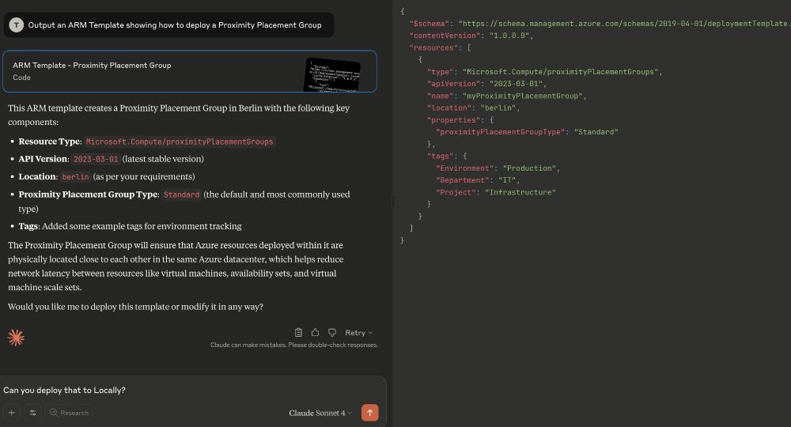Viewport: 791px width, 427px height.
Task: Click the Claude starburst logo
Action: (x=16, y=338)
